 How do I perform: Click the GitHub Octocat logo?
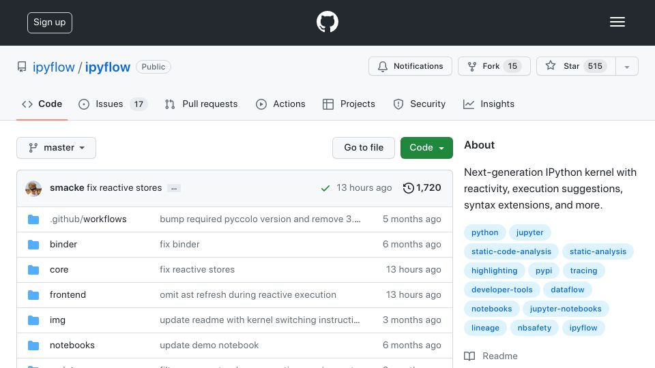(x=327, y=22)
